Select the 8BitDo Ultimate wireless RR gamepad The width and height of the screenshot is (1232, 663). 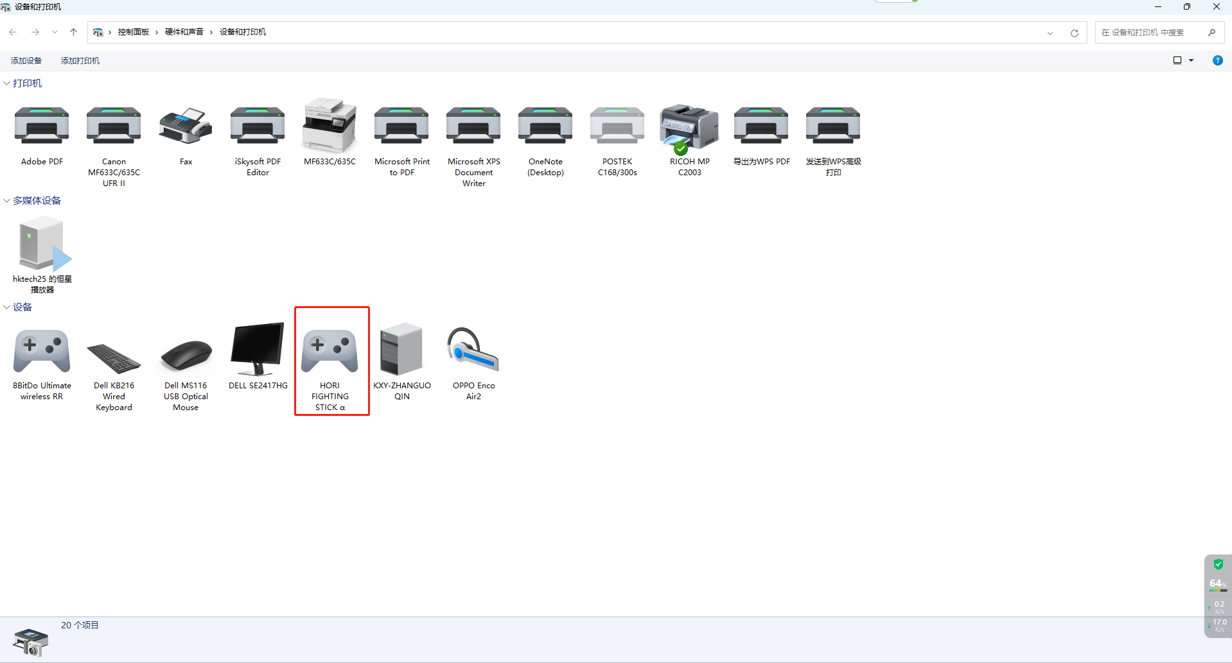click(42, 351)
